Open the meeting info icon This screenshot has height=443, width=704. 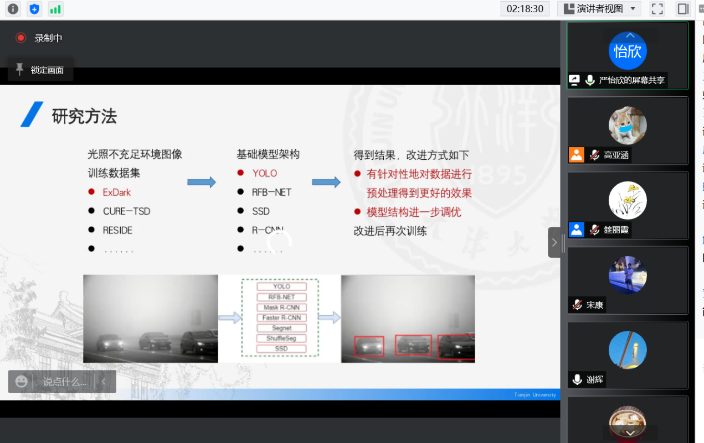pos(13,9)
